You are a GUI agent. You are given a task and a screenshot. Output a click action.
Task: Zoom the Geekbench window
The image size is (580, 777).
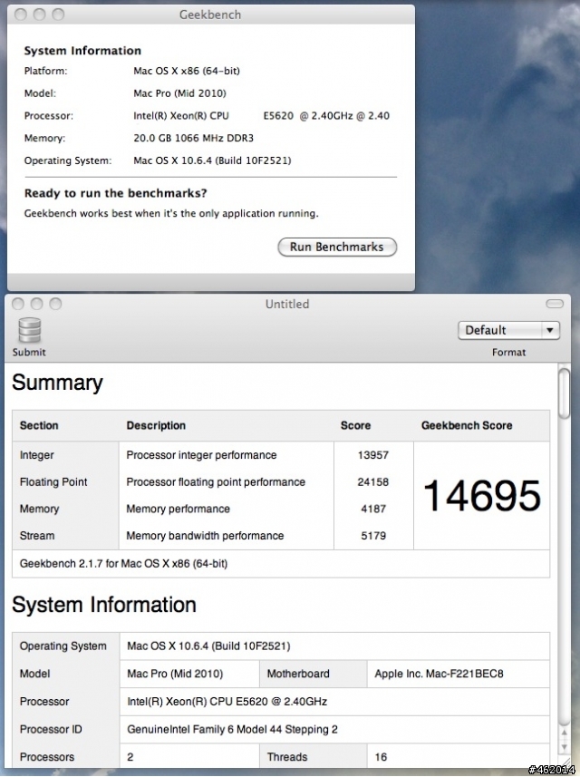pyautogui.click(x=58, y=15)
